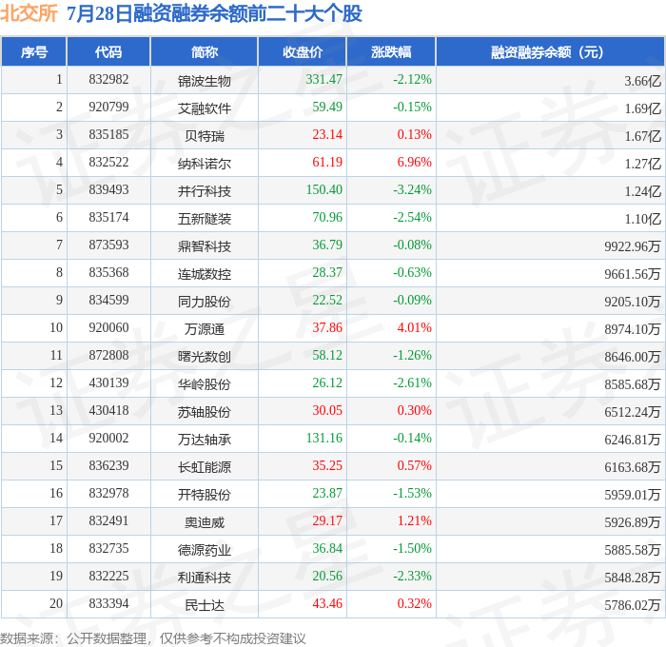Click balance value 3.66亿
Screen dimensions: 666x647
coord(642,81)
